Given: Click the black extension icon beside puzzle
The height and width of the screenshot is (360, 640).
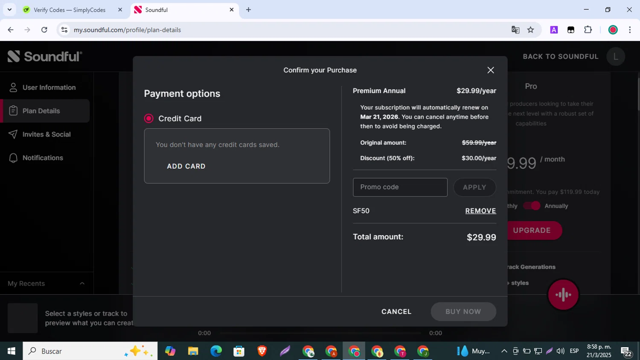Looking at the screenshot, I should pyautogui.click(x=571, y=30).
